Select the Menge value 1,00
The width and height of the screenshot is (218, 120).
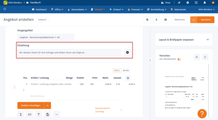pyautogui.click(x=82, y=84)
